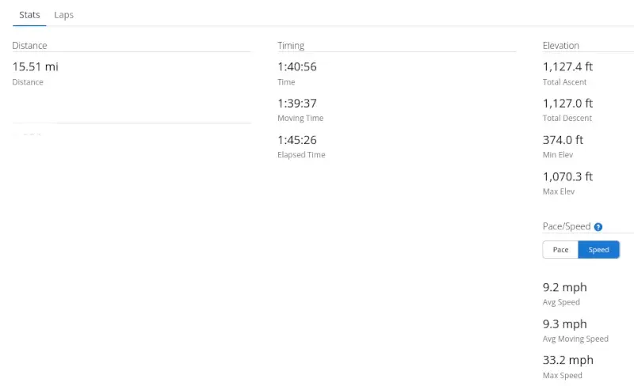Screen dimensions: 634x386
Task: Open the Pace/Speed help icon
Action: 598,227
